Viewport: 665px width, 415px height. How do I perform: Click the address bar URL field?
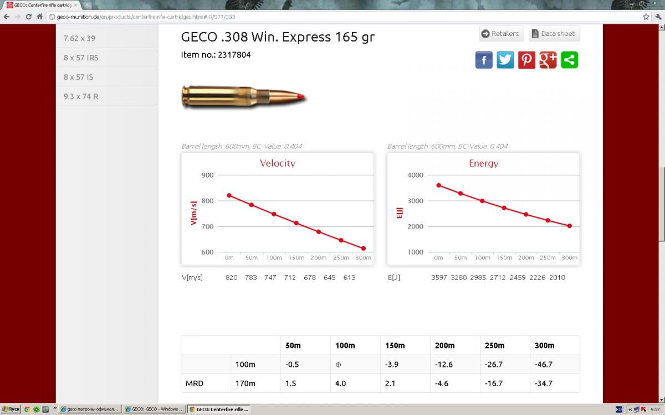pyautogui.click(x=332, y=17)
